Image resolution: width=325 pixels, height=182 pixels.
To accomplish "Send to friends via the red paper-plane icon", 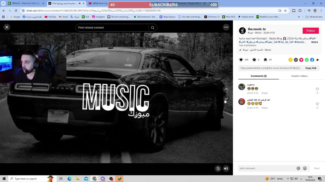I will (301, 60).
